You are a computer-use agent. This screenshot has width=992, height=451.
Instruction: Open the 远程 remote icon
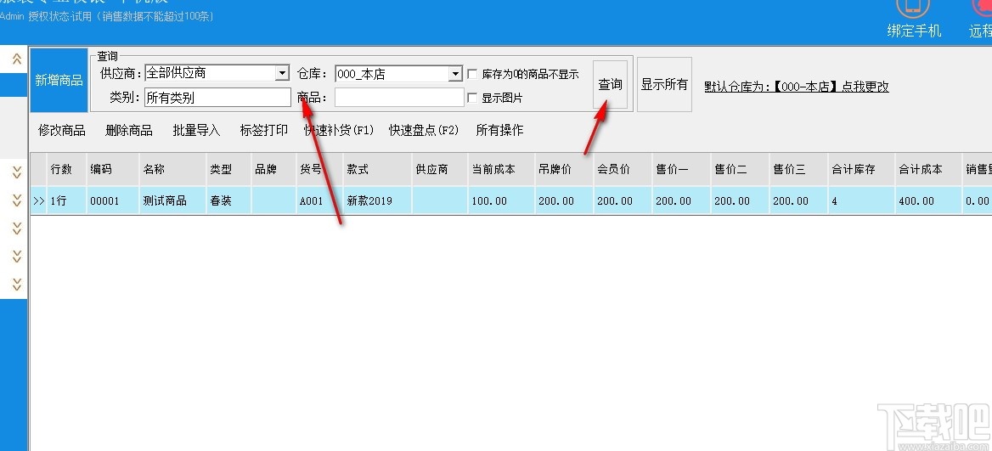(x=983, y=8)
